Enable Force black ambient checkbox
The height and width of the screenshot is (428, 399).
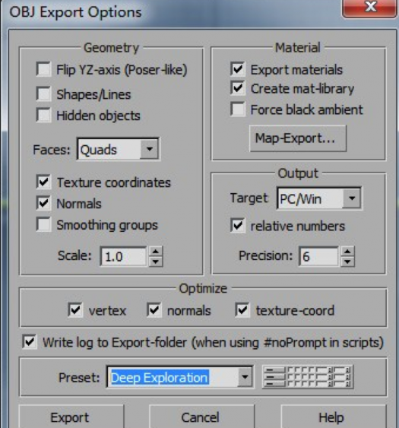[x=238, y=109]
